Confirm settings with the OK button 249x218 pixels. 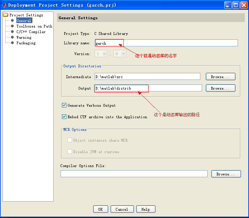[x=101, y=209]
